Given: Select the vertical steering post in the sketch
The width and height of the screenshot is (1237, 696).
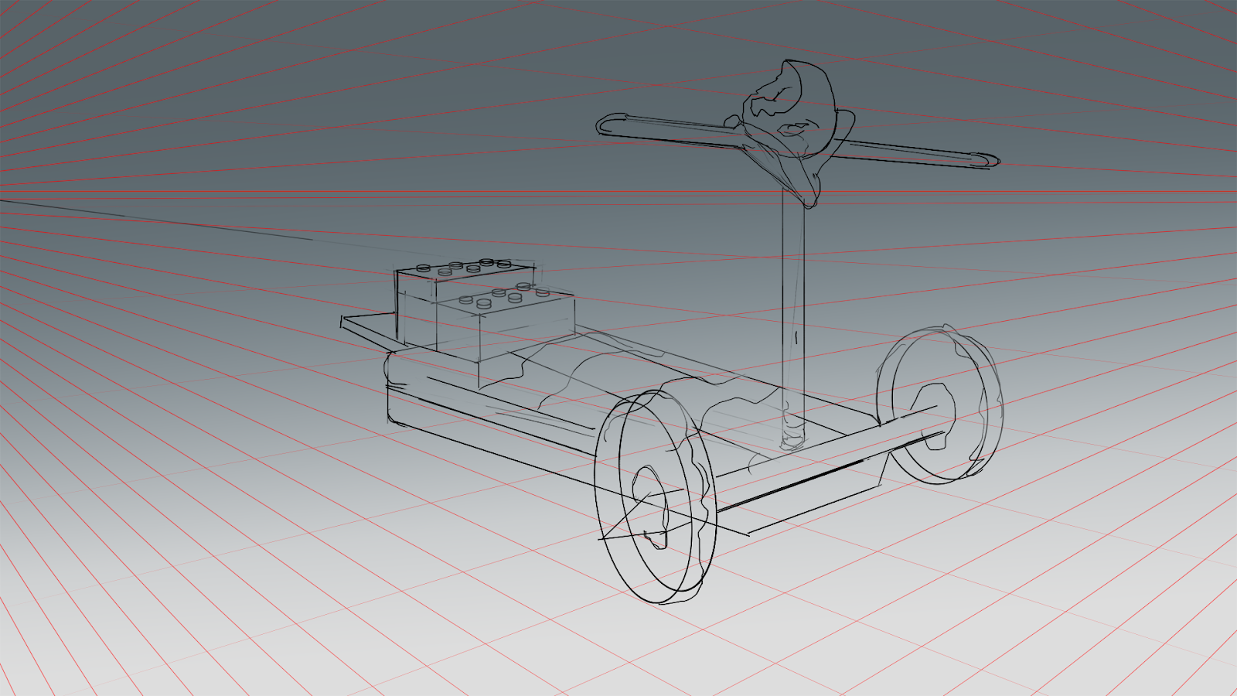Looking at the screenshot, I should [x=792, y=317].
